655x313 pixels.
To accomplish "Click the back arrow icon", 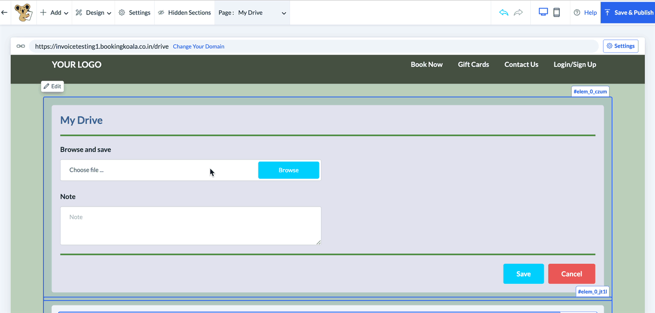I will [x=4, y=12].
